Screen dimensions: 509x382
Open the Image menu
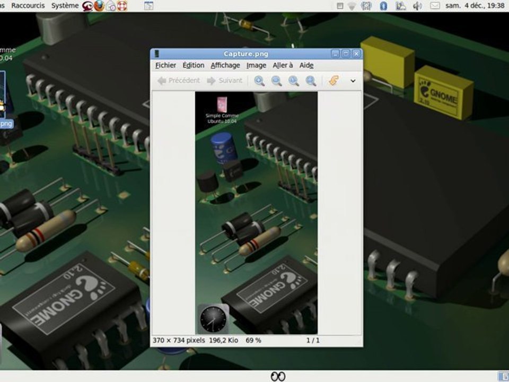pos(256,65)
